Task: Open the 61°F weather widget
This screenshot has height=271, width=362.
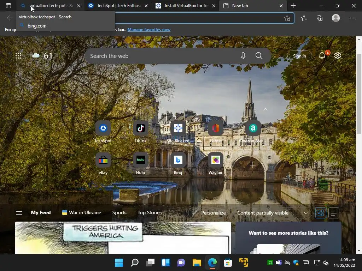Action: point(46,55)
